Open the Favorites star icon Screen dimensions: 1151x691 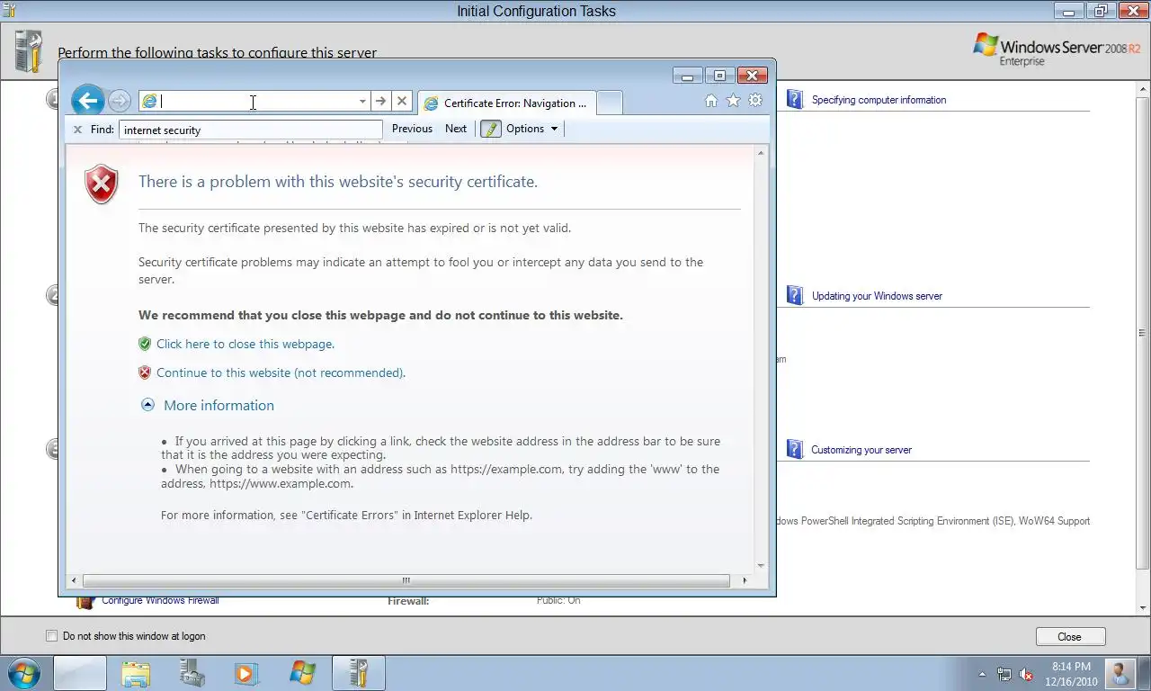pyautogui.click(x=733, y=101)
